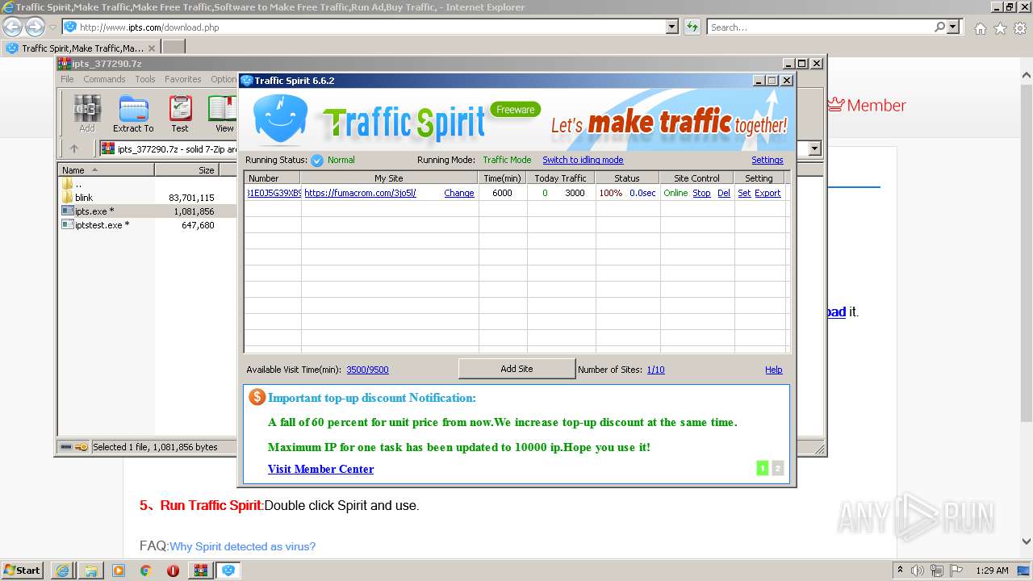The height and width of the screenshot is (581, 1033).
Task: Sort WinRAR list by Name column
Action: 106,170
